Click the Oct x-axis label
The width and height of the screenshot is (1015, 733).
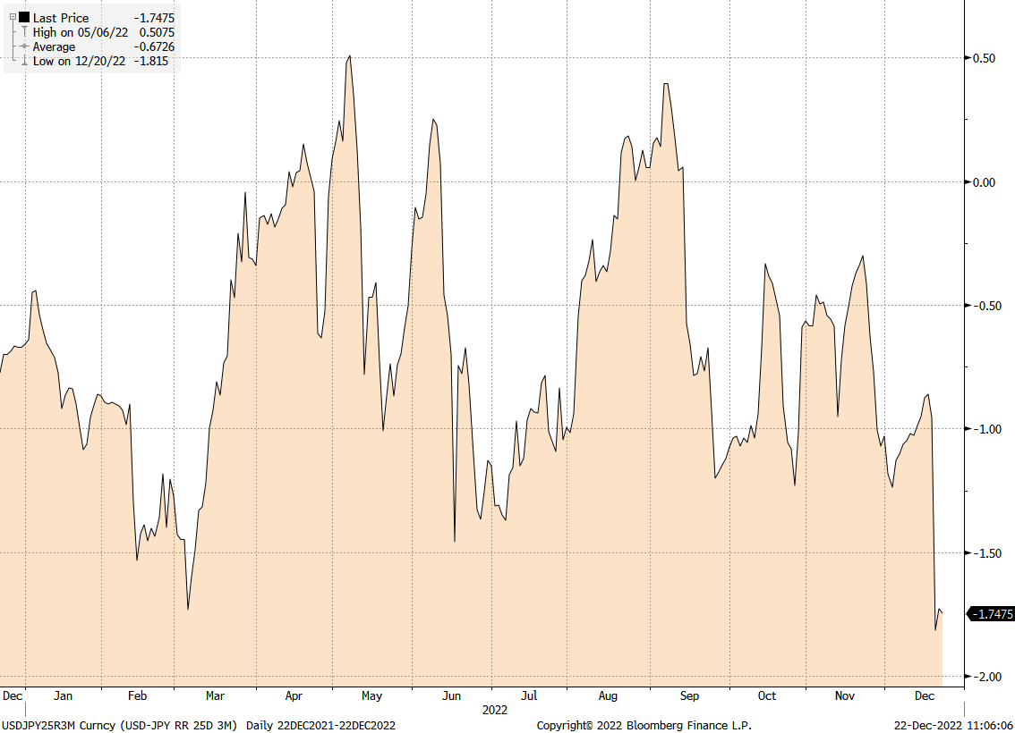click(766, 696)
